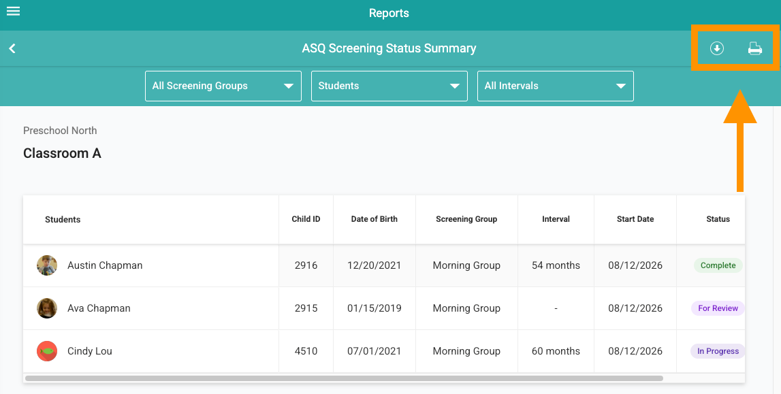Expand the All Intervals dropdown

[x=556, y=86]
